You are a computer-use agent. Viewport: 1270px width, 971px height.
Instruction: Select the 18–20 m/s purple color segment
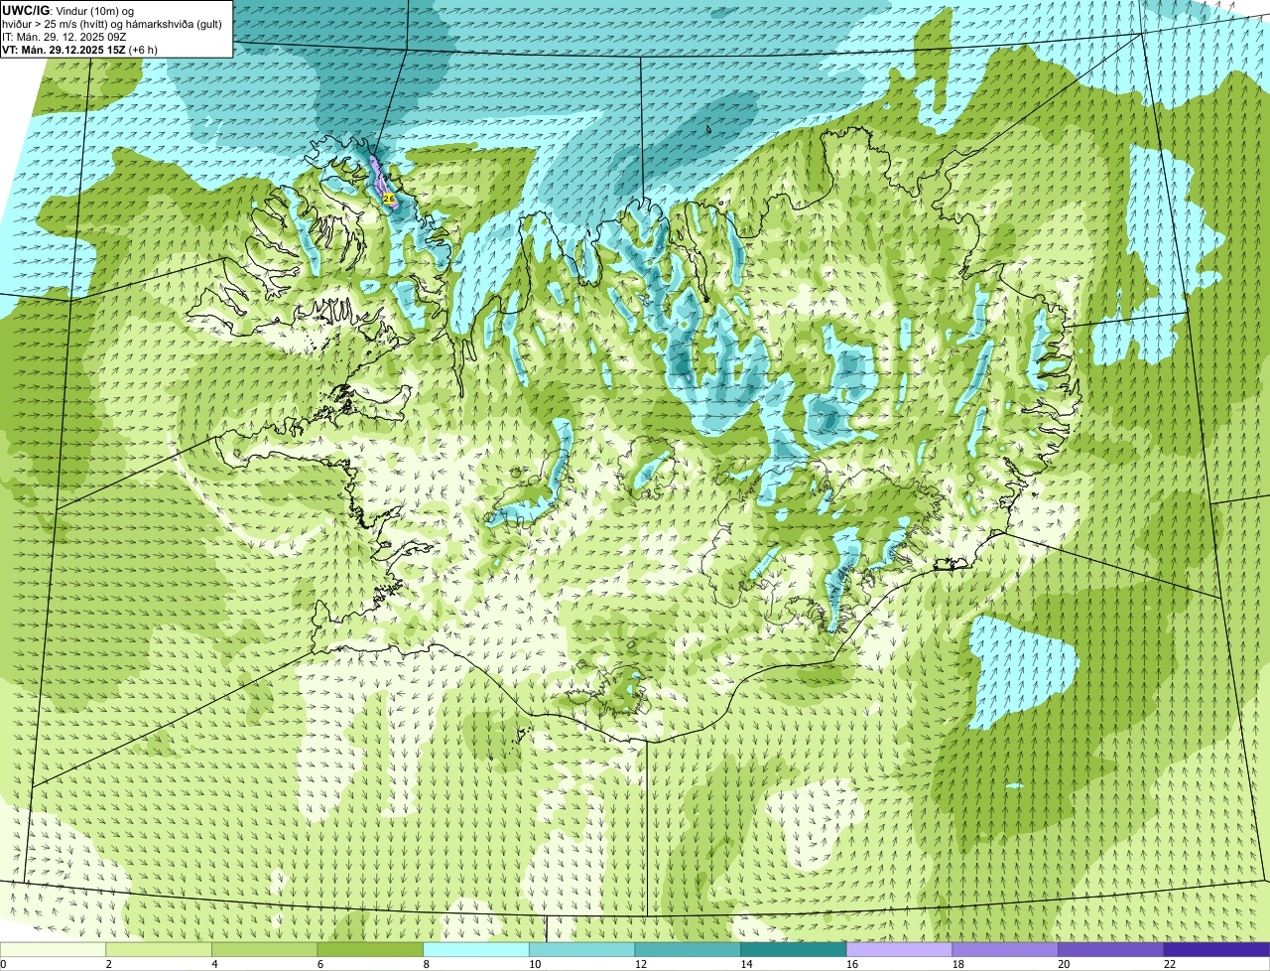pyautogui.click(x=1005, y=949)
